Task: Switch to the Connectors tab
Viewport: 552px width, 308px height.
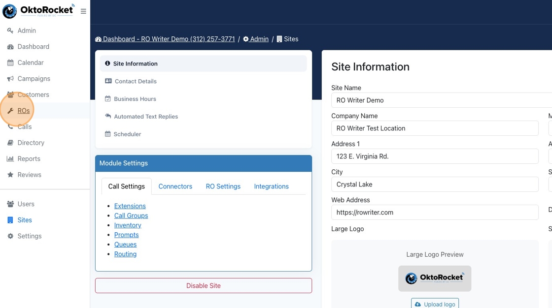Action: pyautogui.click(x=175, y=186)
